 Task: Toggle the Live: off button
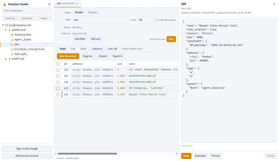tap(112, 49)
